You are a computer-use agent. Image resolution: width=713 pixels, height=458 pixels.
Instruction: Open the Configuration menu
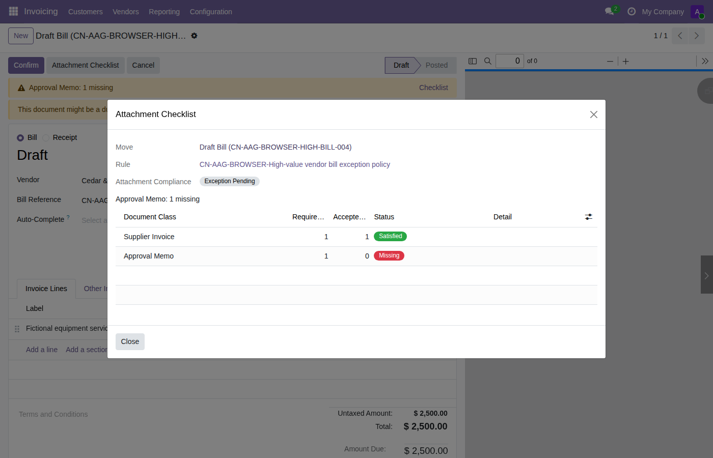[211, 12]
